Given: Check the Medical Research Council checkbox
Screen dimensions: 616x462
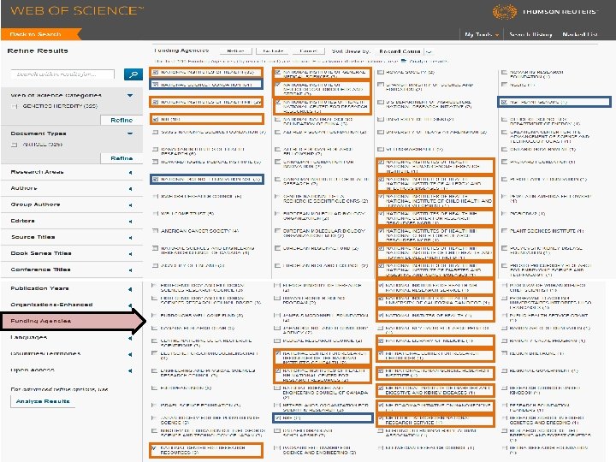Looking at the screenshot, I should coord(277,341).
